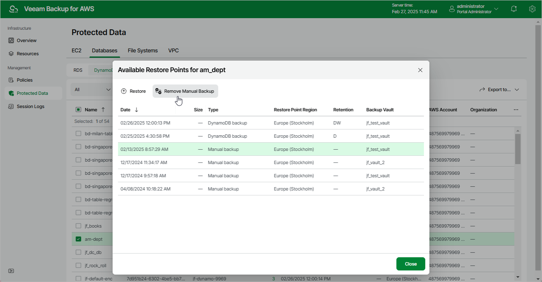Click the Restore arrow icon in dialog

[124, 91]
